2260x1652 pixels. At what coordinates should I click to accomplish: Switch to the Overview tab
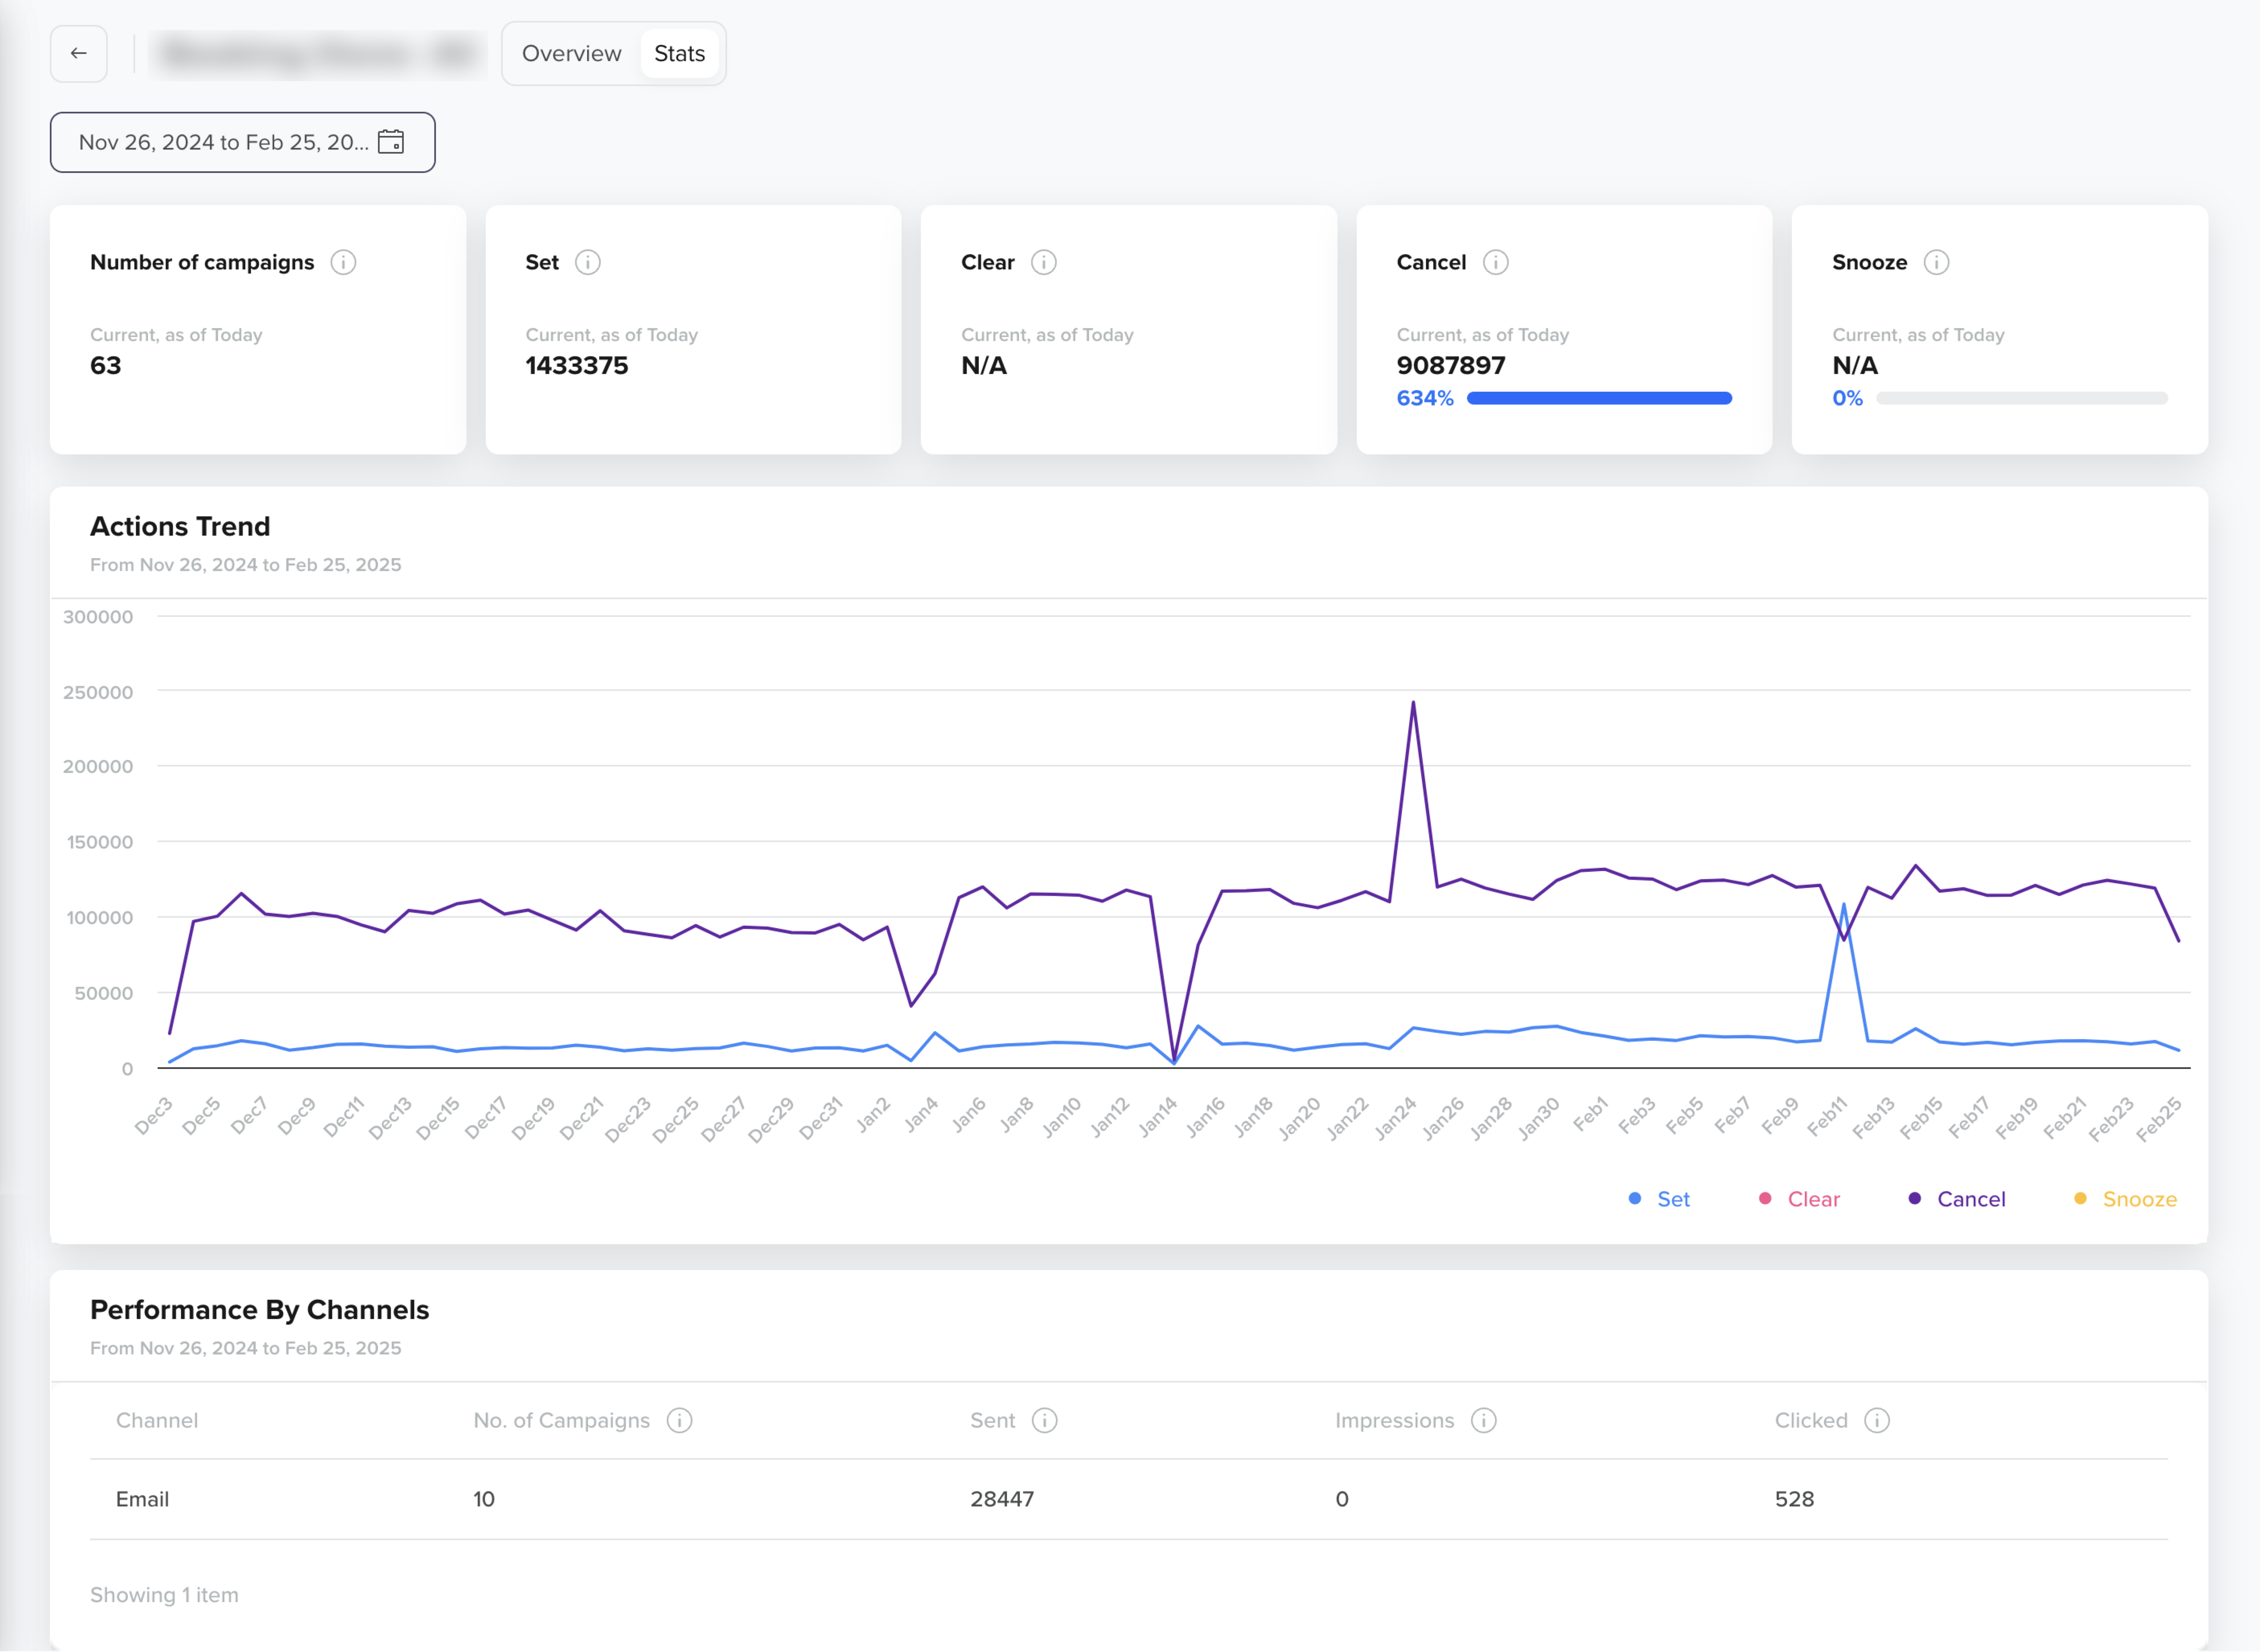(572, 54)
